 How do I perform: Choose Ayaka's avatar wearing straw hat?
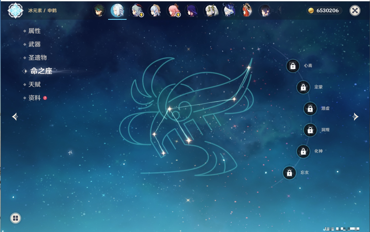[x=155, y=11]
